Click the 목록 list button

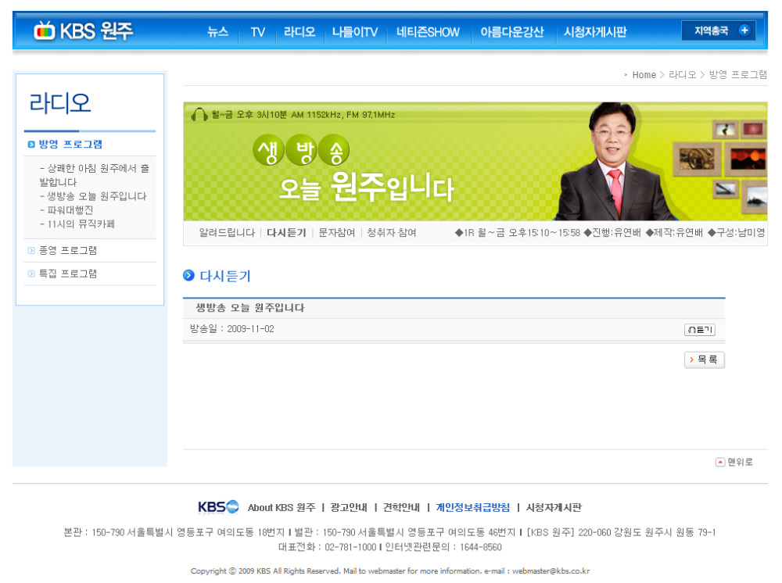tap(704, 359)
